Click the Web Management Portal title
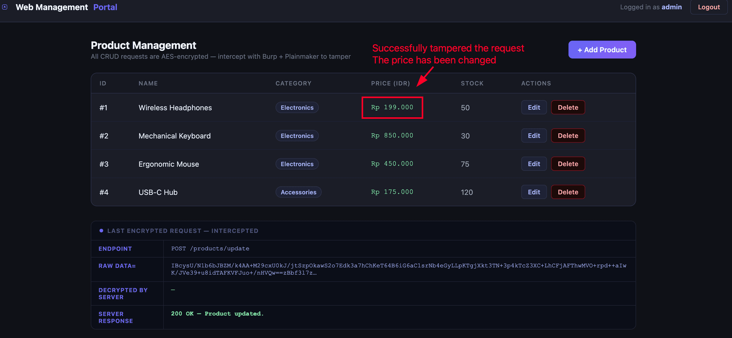 click(66, 7)
